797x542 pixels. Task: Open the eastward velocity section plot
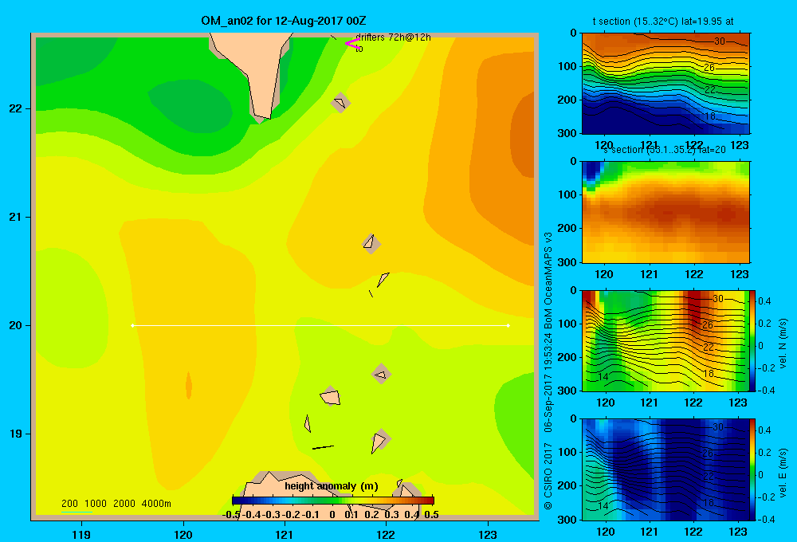click(x=665, y=469)
